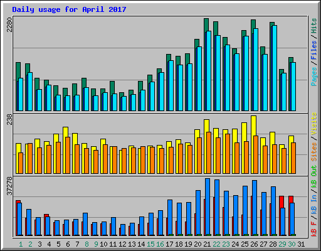
Task: Click day 25 on the x-axis
Action: click(x=245, y=244)
